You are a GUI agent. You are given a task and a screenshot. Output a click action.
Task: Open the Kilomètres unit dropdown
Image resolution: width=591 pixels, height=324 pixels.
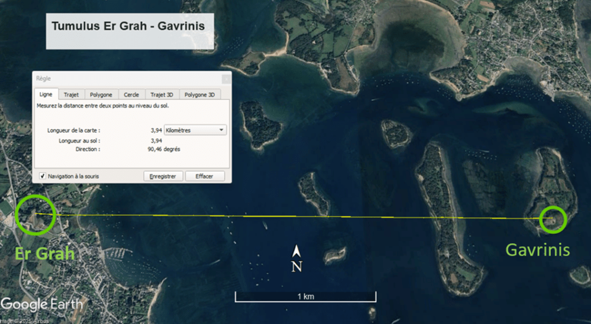[x=195, y=130]
